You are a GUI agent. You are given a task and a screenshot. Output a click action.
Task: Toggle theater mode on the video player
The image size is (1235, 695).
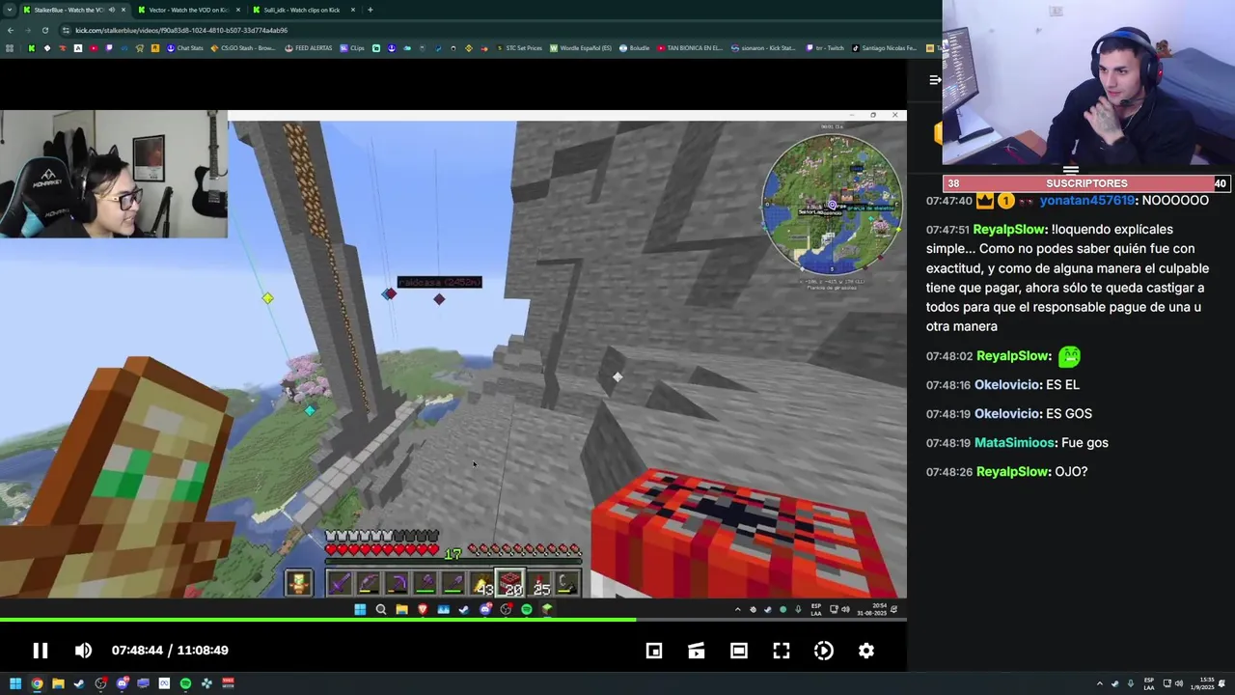(x=739, y=651)
